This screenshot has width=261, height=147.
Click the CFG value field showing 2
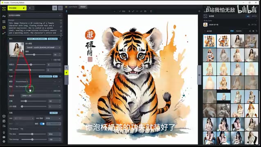point(54,107)
